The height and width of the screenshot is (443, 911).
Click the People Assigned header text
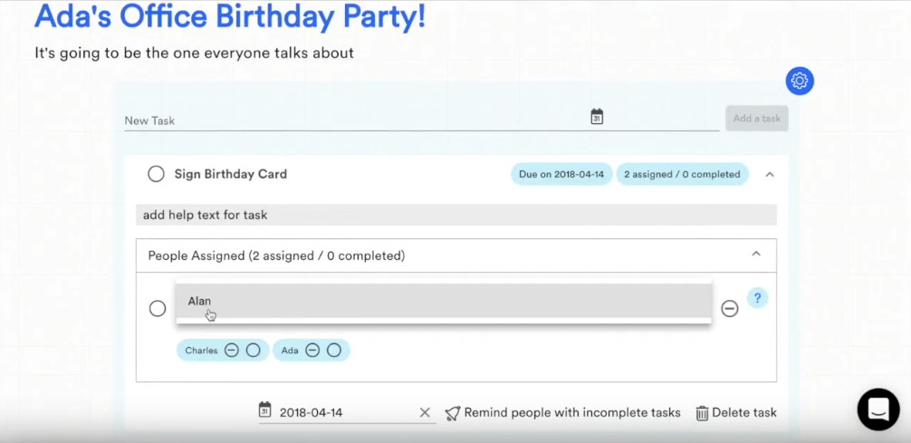(x=276, y=255)
